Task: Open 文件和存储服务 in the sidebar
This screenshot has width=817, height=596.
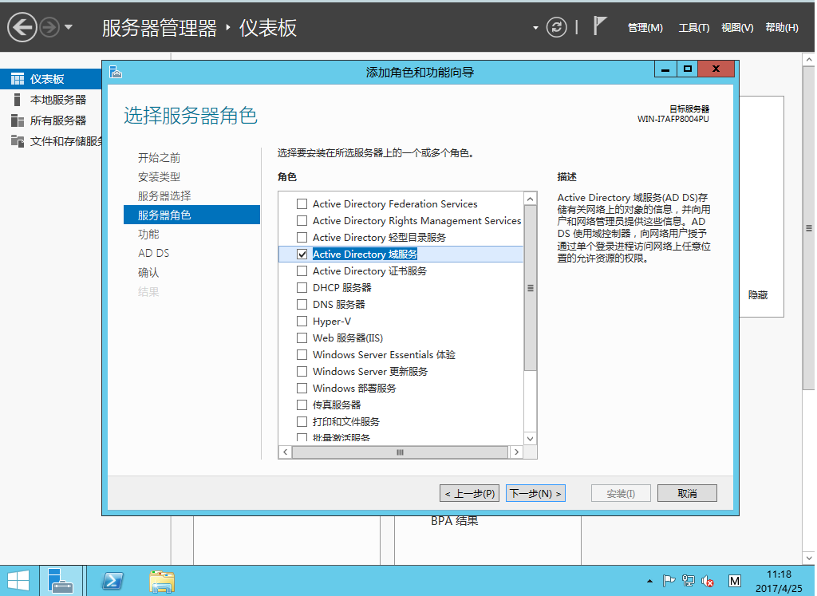Action: click(x=51, y=141)
